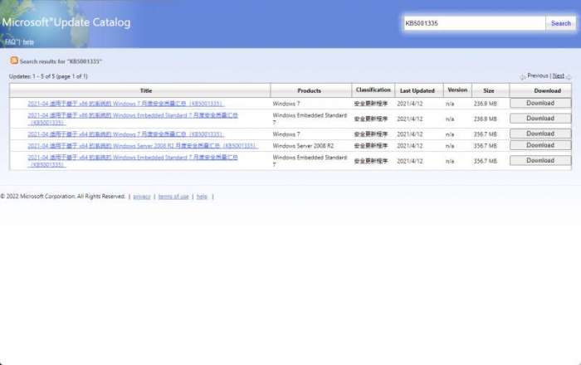Open the Microsoft Update Catalog home title
This screenshot has height=365, width=581.
tap(66, 22)
